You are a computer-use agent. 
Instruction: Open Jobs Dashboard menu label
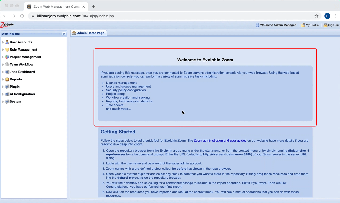pos(22,72)
